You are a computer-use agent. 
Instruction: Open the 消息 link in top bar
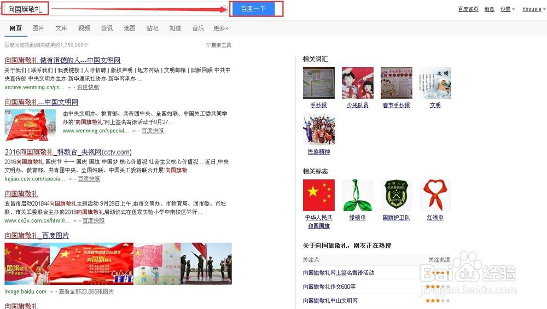coord(489,9)
